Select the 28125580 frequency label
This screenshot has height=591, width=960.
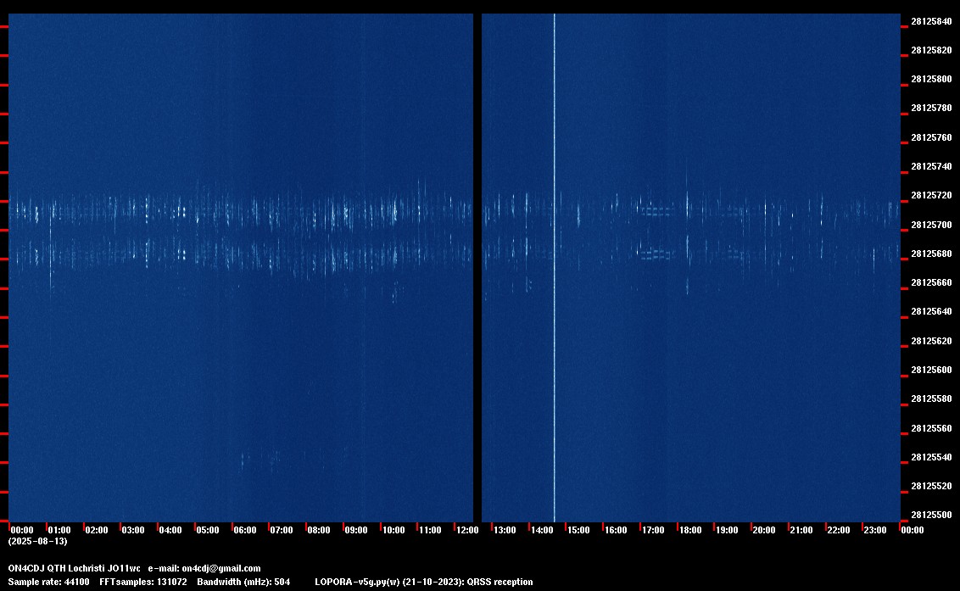[x=931, y=399]
